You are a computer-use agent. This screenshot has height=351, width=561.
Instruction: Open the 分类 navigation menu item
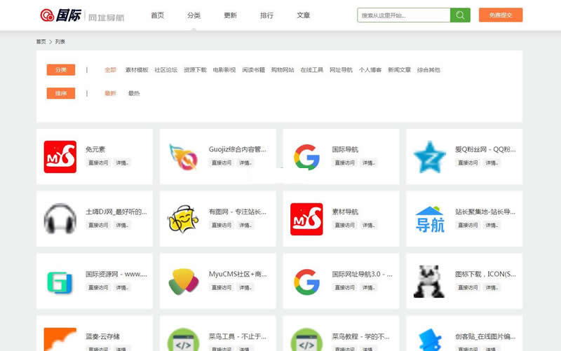coord(194,15)
